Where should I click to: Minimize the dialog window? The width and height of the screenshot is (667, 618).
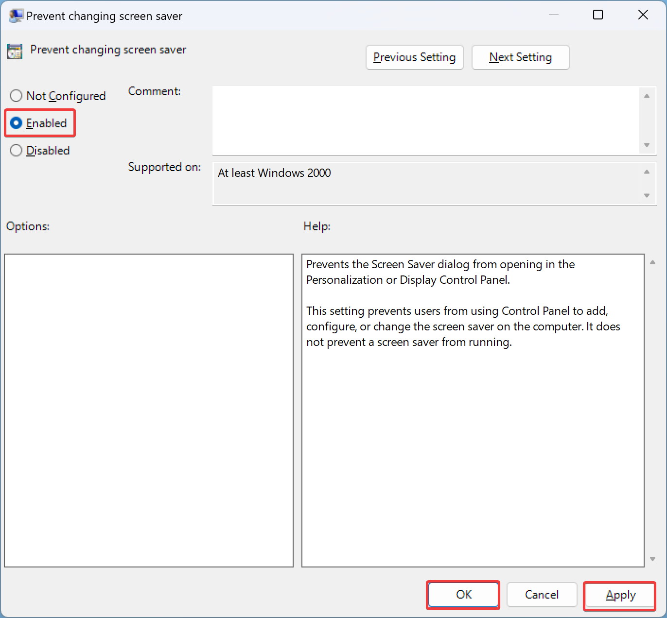pyautogui.click(x=554, y=15)
